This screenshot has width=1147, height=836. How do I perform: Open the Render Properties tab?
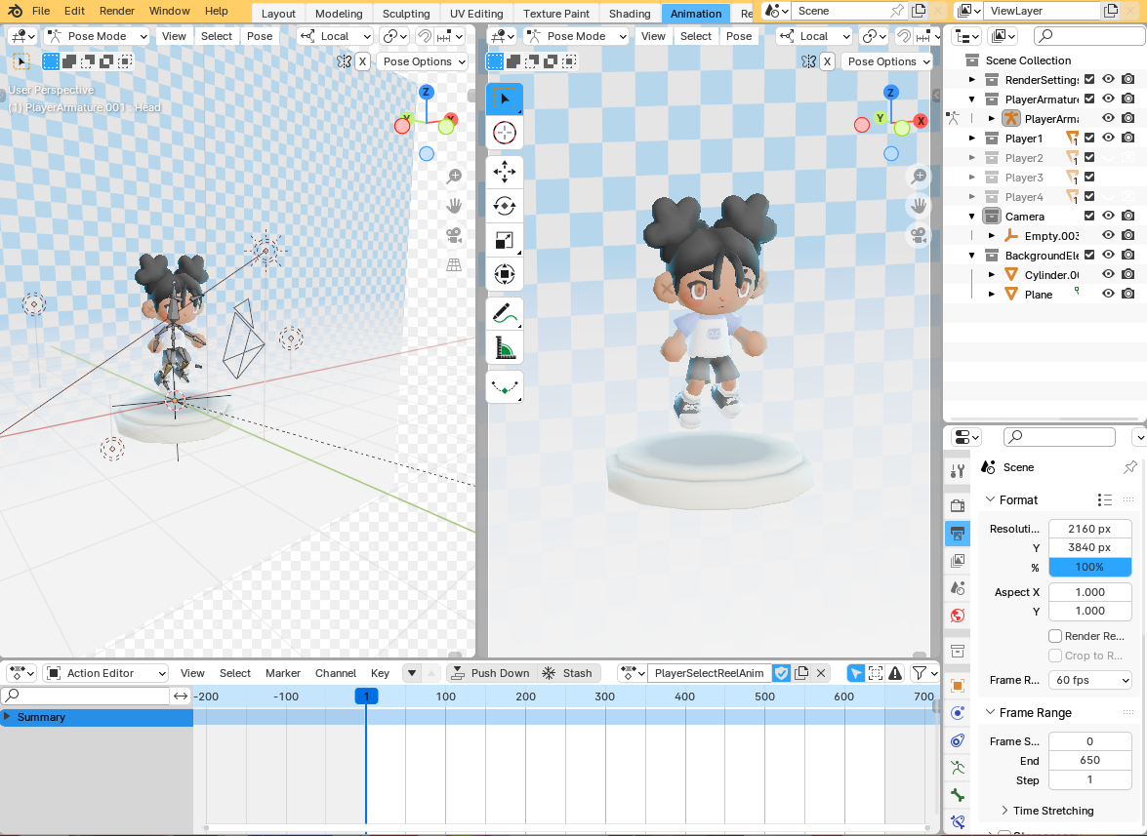point(957,504)
